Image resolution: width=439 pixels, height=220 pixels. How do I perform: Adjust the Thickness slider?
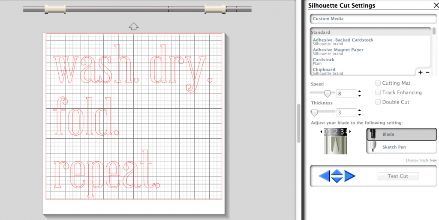pyautogui.click(x=315, y=113)
